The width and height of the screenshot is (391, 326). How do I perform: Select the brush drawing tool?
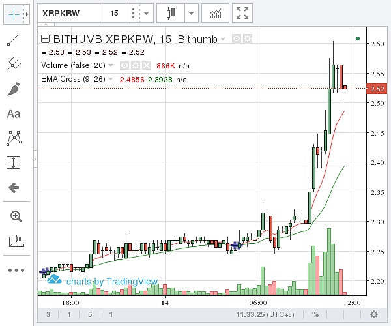[14, 89]
